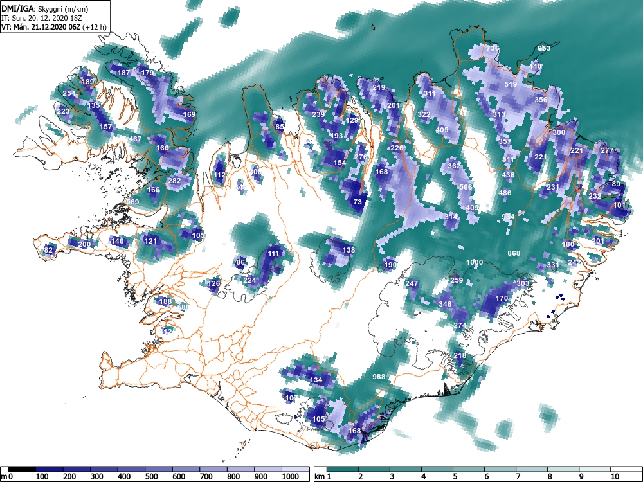Screen dimensions: 643x482
Task: Click the visibility value '190' on the map
Action: (x=391, y=265)
